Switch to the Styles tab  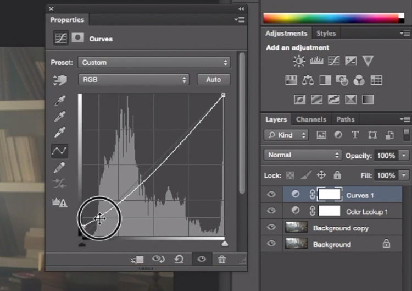pos(326,34)
